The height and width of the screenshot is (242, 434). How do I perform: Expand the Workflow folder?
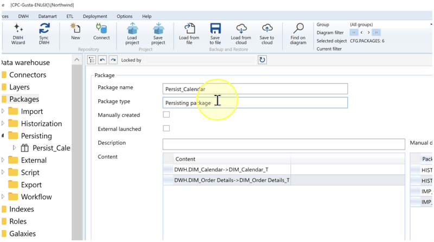click(x=3, y=196)
